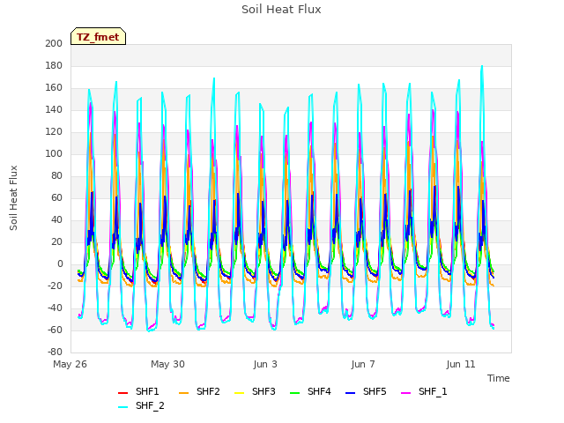Click the May 26 x-axis label
564x423 pixels.
tap(70, 365)
